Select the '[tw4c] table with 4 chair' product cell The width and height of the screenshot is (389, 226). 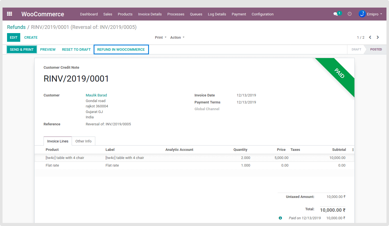65,158
